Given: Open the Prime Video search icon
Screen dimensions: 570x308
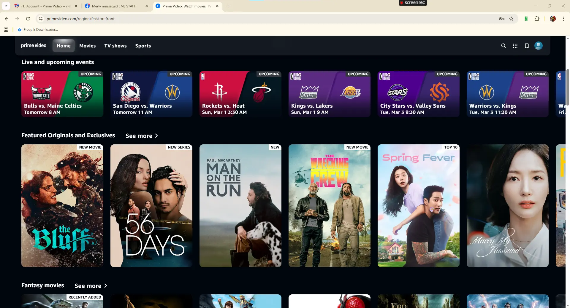Looking at the screenshot, I should (x=503, y=46).
